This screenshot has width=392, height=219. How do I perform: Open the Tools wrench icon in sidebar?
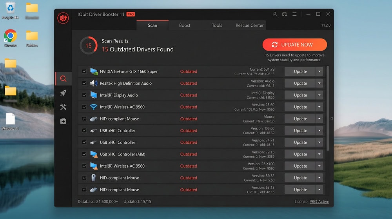tap(63, 107)
